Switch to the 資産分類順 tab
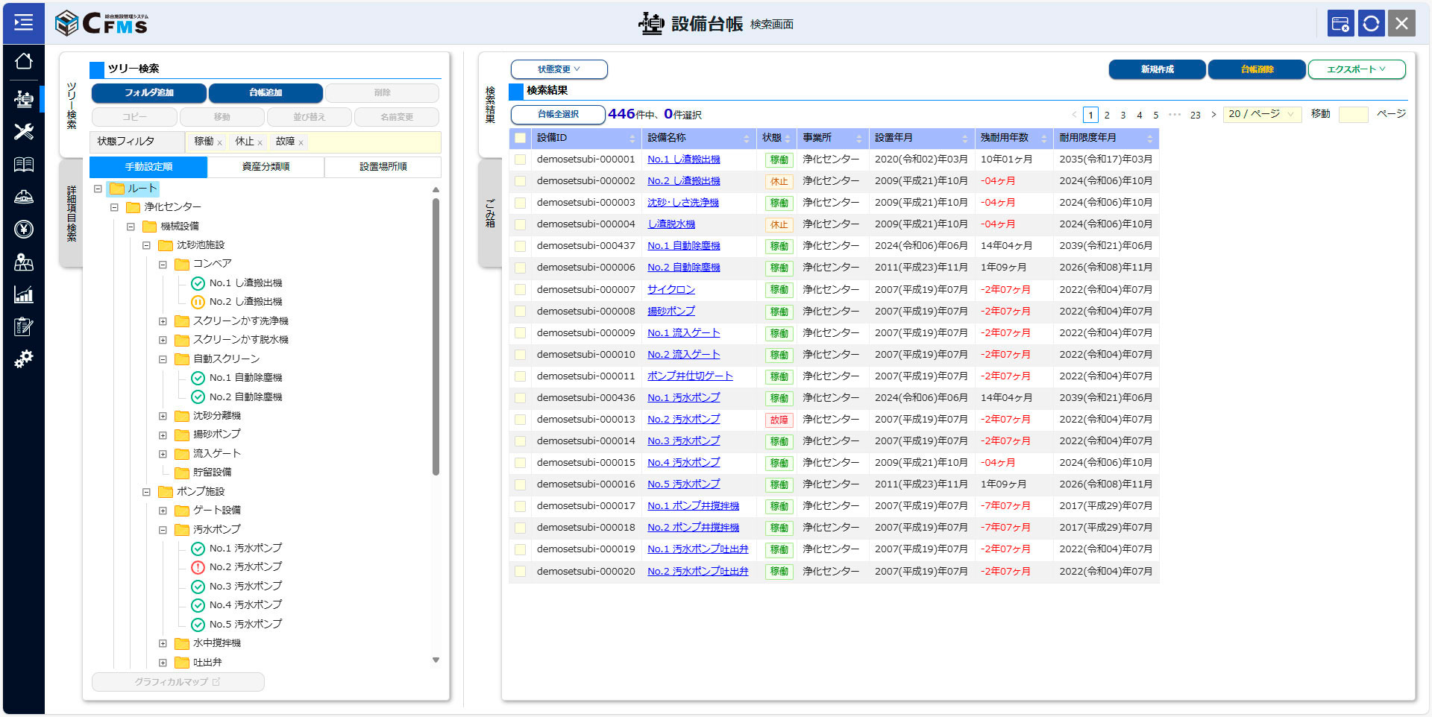Image resolution: width=1432 pixels, height=717 pixels. tap(266, 167)
